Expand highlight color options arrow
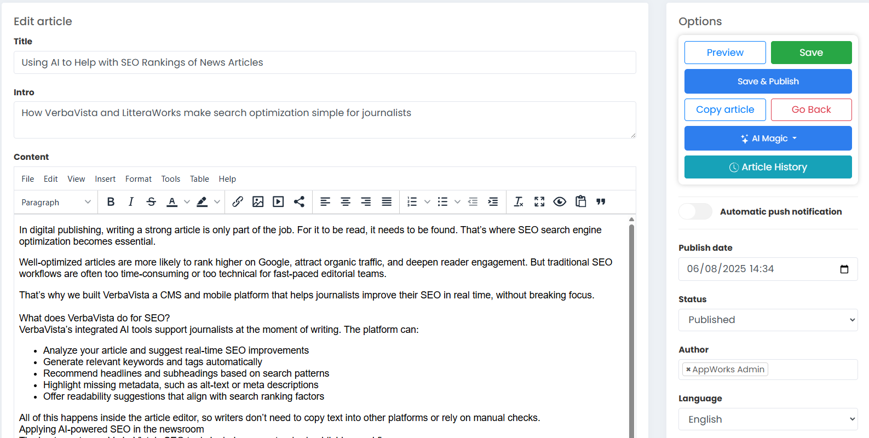The width and height of the screenshot is (869, 438). click(217, 202)
